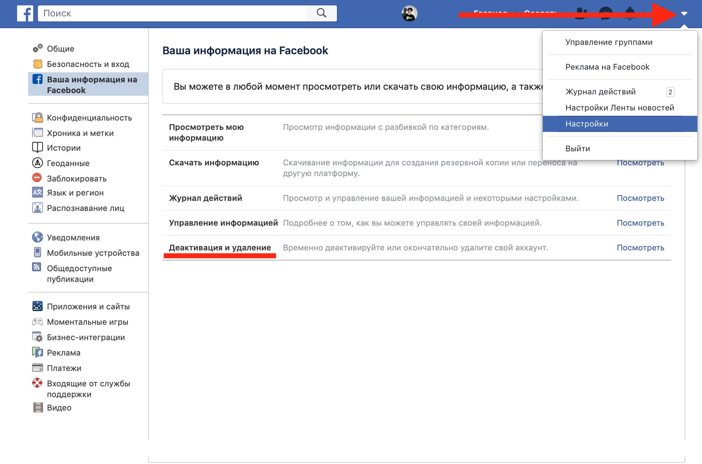Open Видео sidebar text

coord(59,408)
